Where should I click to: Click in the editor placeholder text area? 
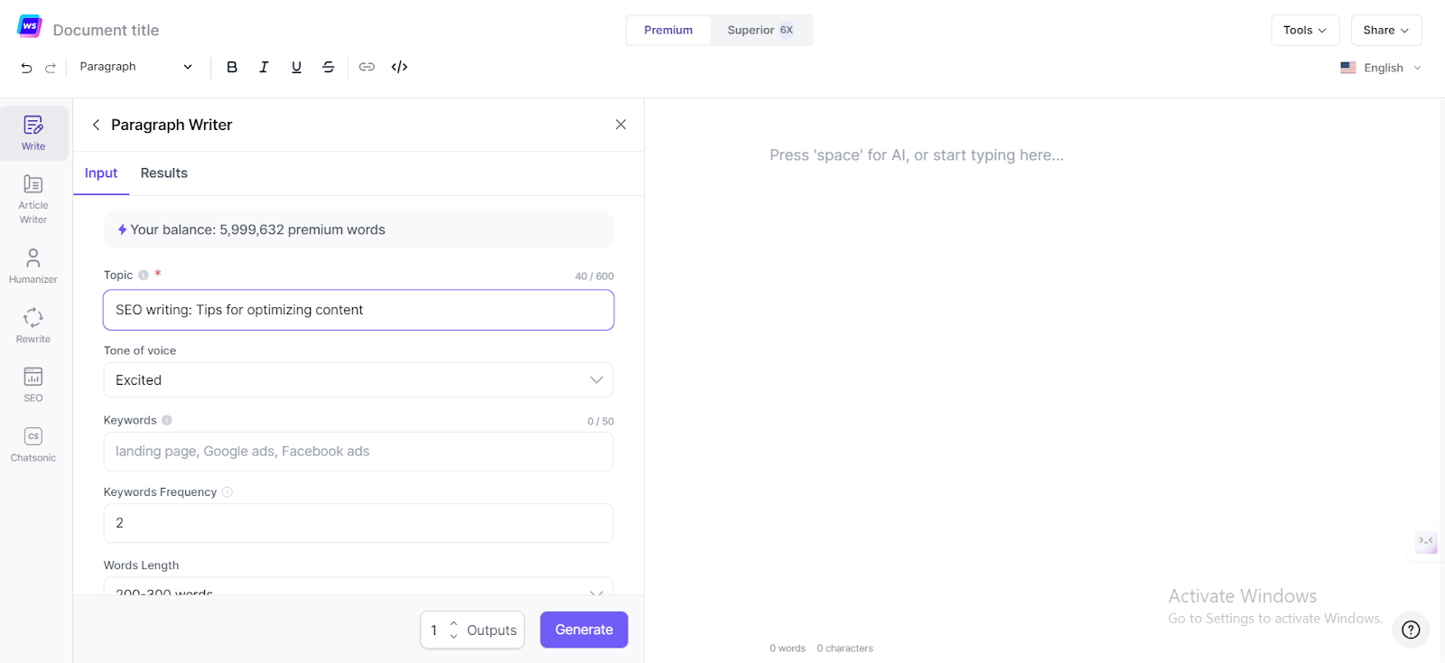pos(917,155)
